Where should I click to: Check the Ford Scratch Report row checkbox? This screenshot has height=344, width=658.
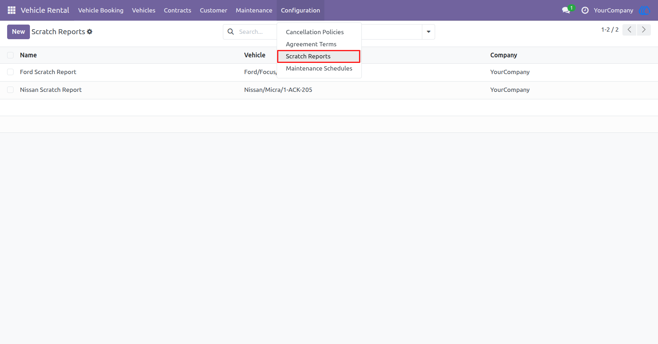coord(10,72)
